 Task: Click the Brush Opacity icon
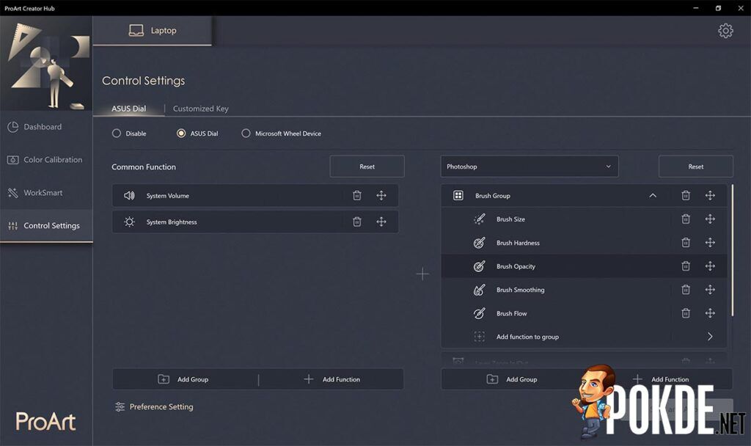point(480,266)
